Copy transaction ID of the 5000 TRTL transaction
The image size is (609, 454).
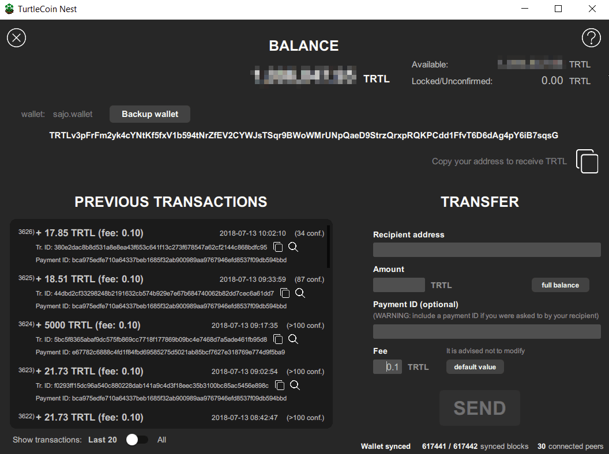[x=278, y=339]
